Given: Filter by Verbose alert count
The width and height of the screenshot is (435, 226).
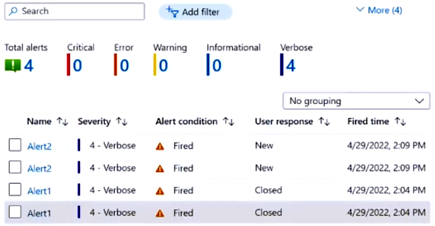Looking at the screenshot, I should tap(290, 66).
